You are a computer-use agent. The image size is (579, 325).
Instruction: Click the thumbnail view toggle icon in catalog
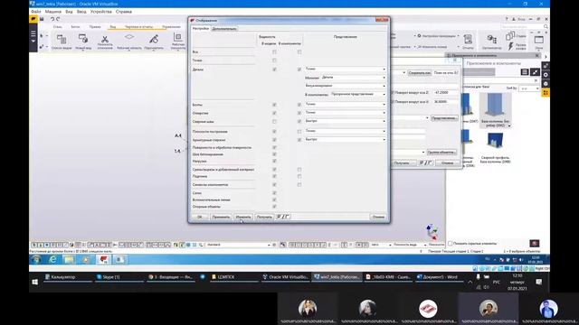[535, 72]
